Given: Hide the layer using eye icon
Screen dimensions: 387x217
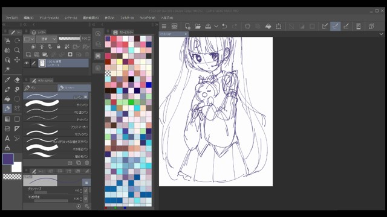Looking at the screenshot, I should [27, 63].
